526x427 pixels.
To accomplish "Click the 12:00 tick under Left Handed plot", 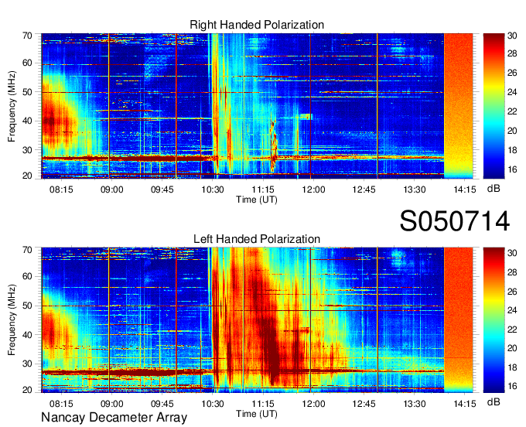I will pyautogui.click(x=313, y=404).
